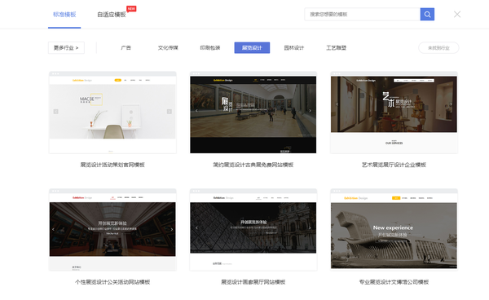Click next arrow on pyramid gallery preview

[310, 228]
